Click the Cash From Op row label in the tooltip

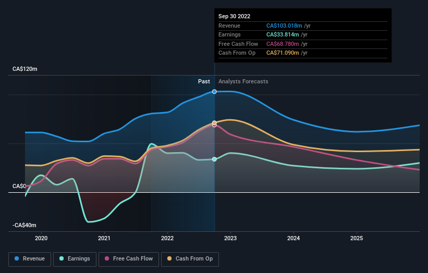click(x=237, y=53)
